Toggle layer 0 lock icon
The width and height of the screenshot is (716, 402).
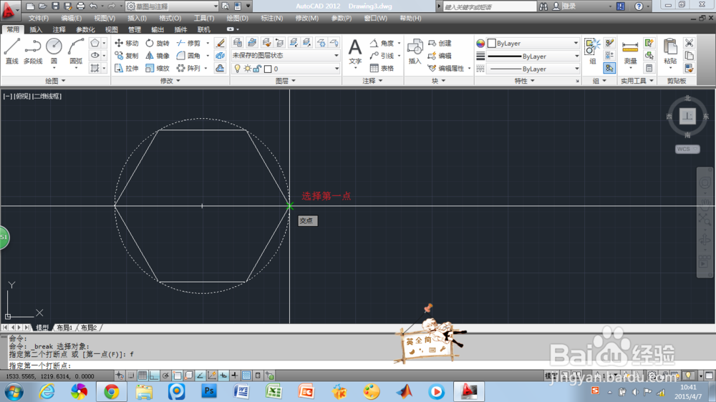point(257,69)
